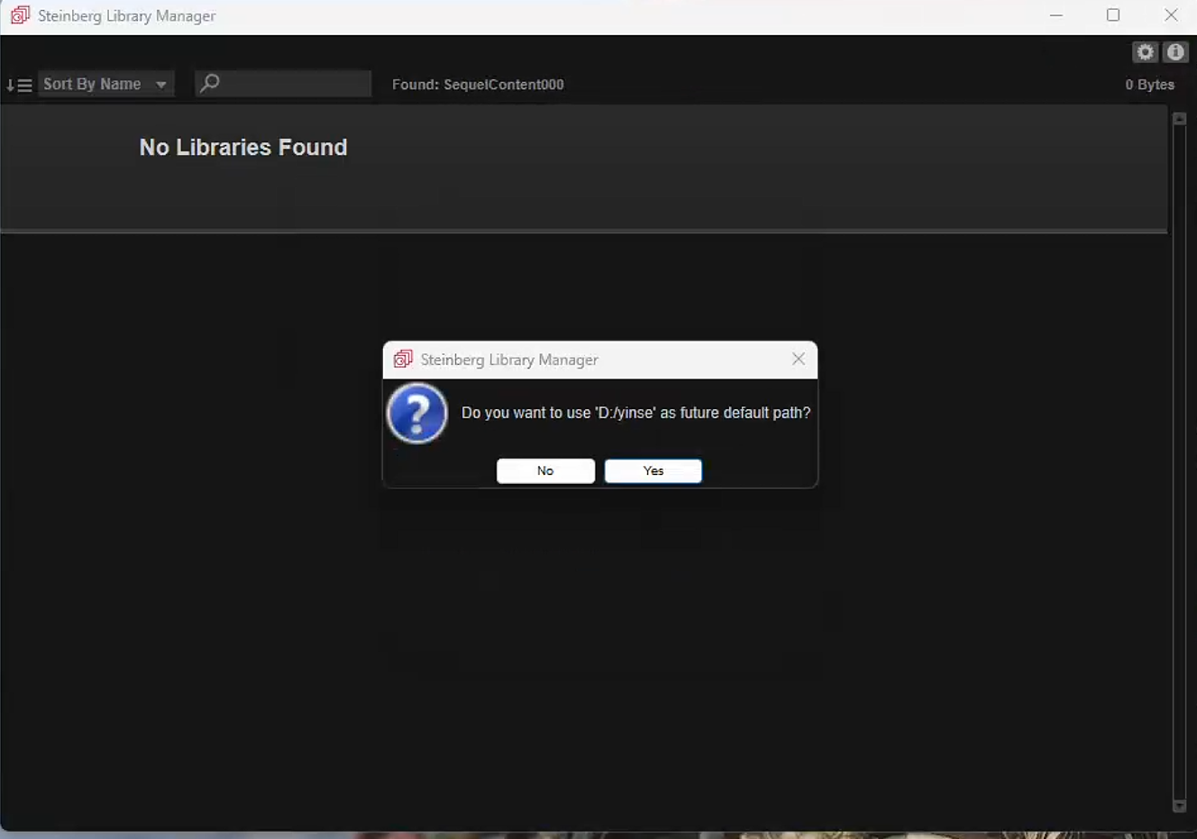Open the Sort By Name dropdown

tap(105, 84)
